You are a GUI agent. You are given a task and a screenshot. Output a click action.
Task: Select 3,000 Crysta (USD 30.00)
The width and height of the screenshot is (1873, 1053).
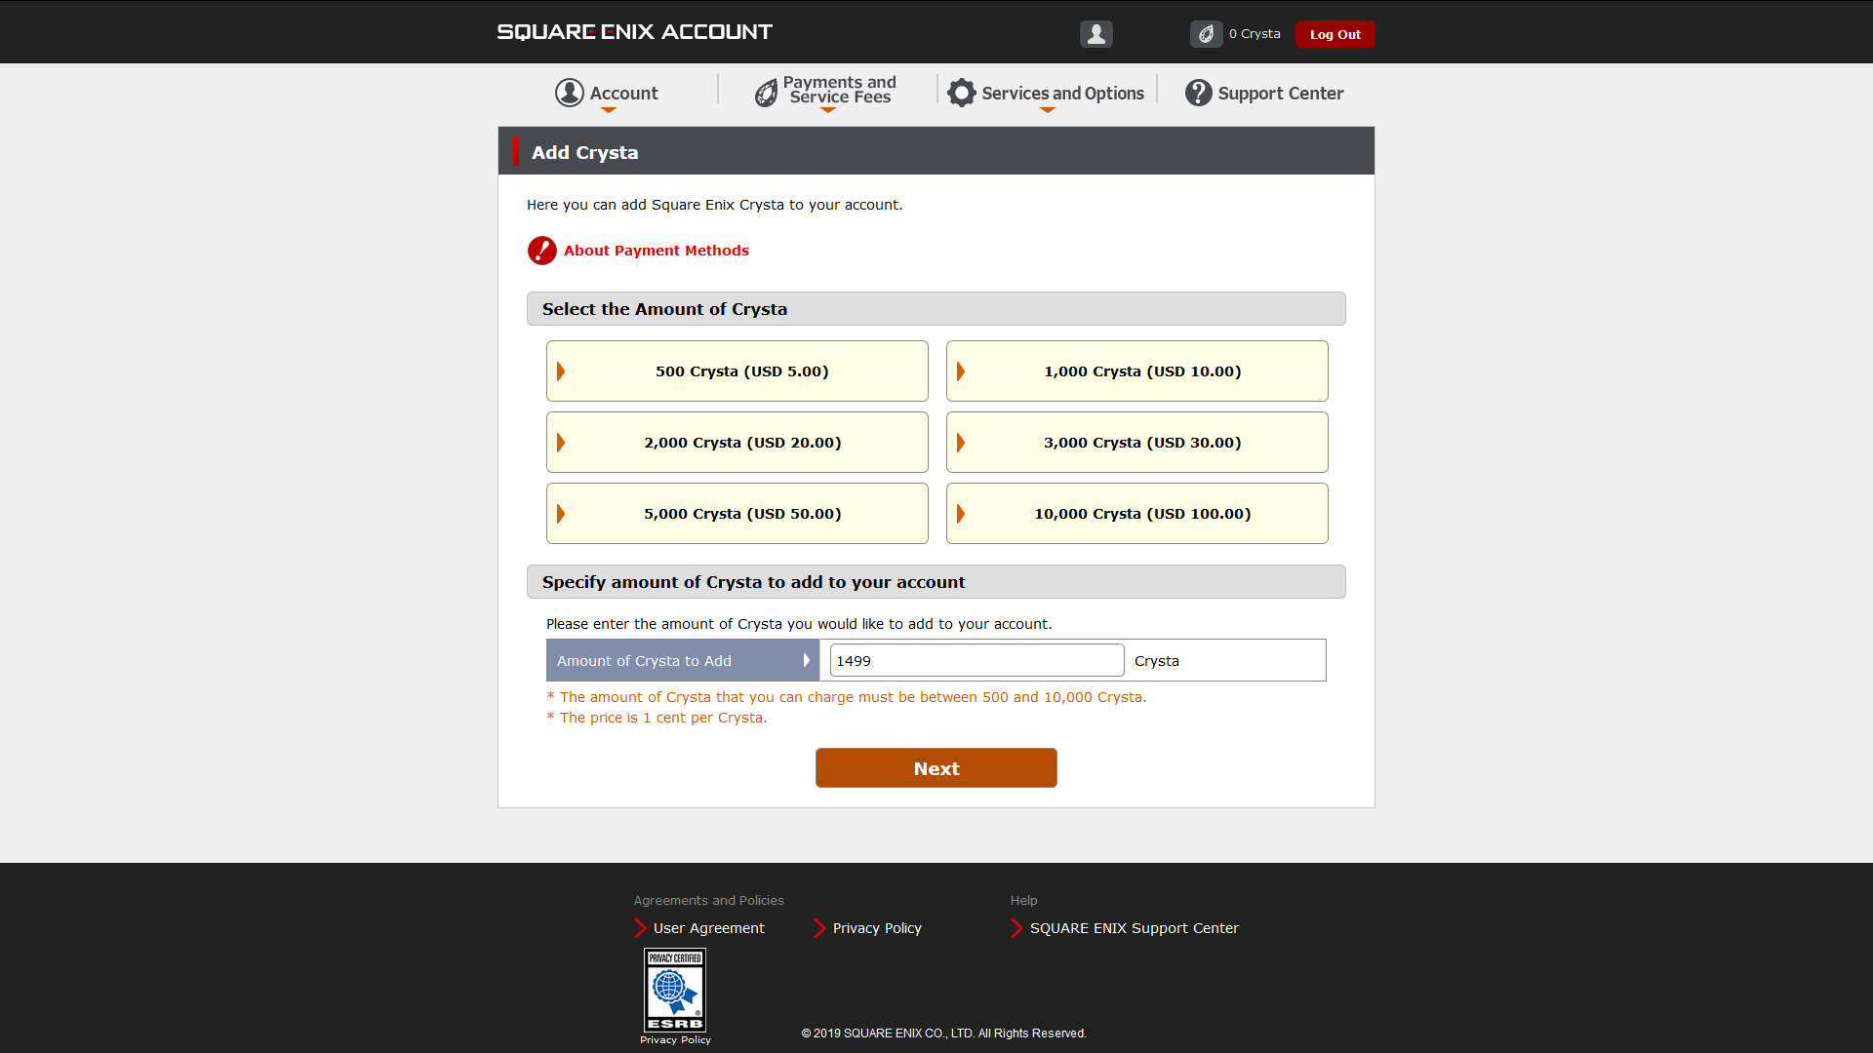click(1137, 443)
